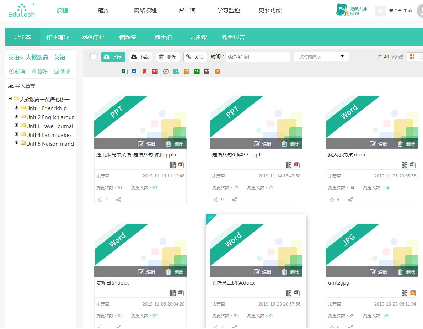Like the 通用版高中英语-定语从句 课件.pptx resource
The width and height of the screenshot is (423, 329).
coord(100,200)
